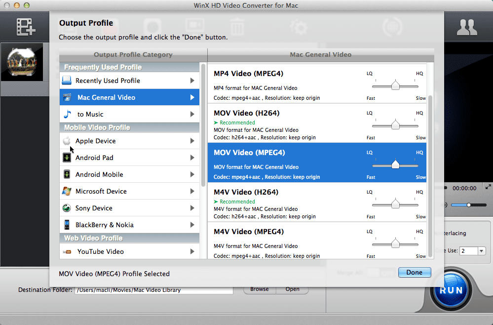Click the fullscreen preview expand icon
Screen dimensions: 493x325
coord(488,187)
